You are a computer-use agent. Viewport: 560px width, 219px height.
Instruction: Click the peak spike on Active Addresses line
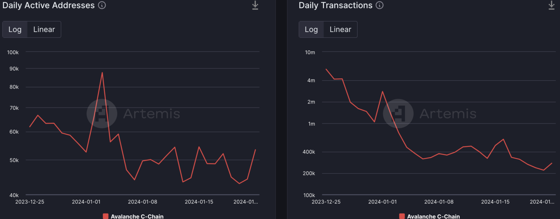pyautogui.click(x=102, y=73)
